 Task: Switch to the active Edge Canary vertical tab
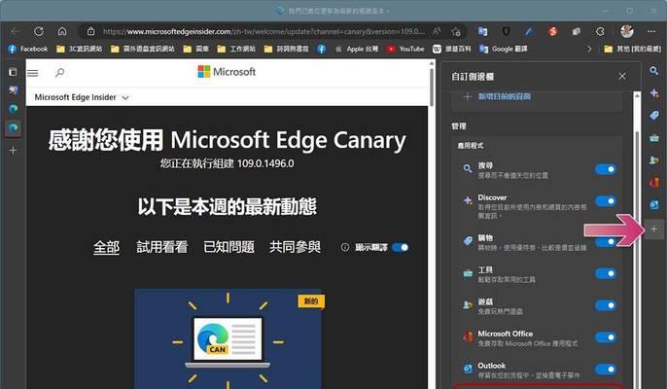[14, 128]
